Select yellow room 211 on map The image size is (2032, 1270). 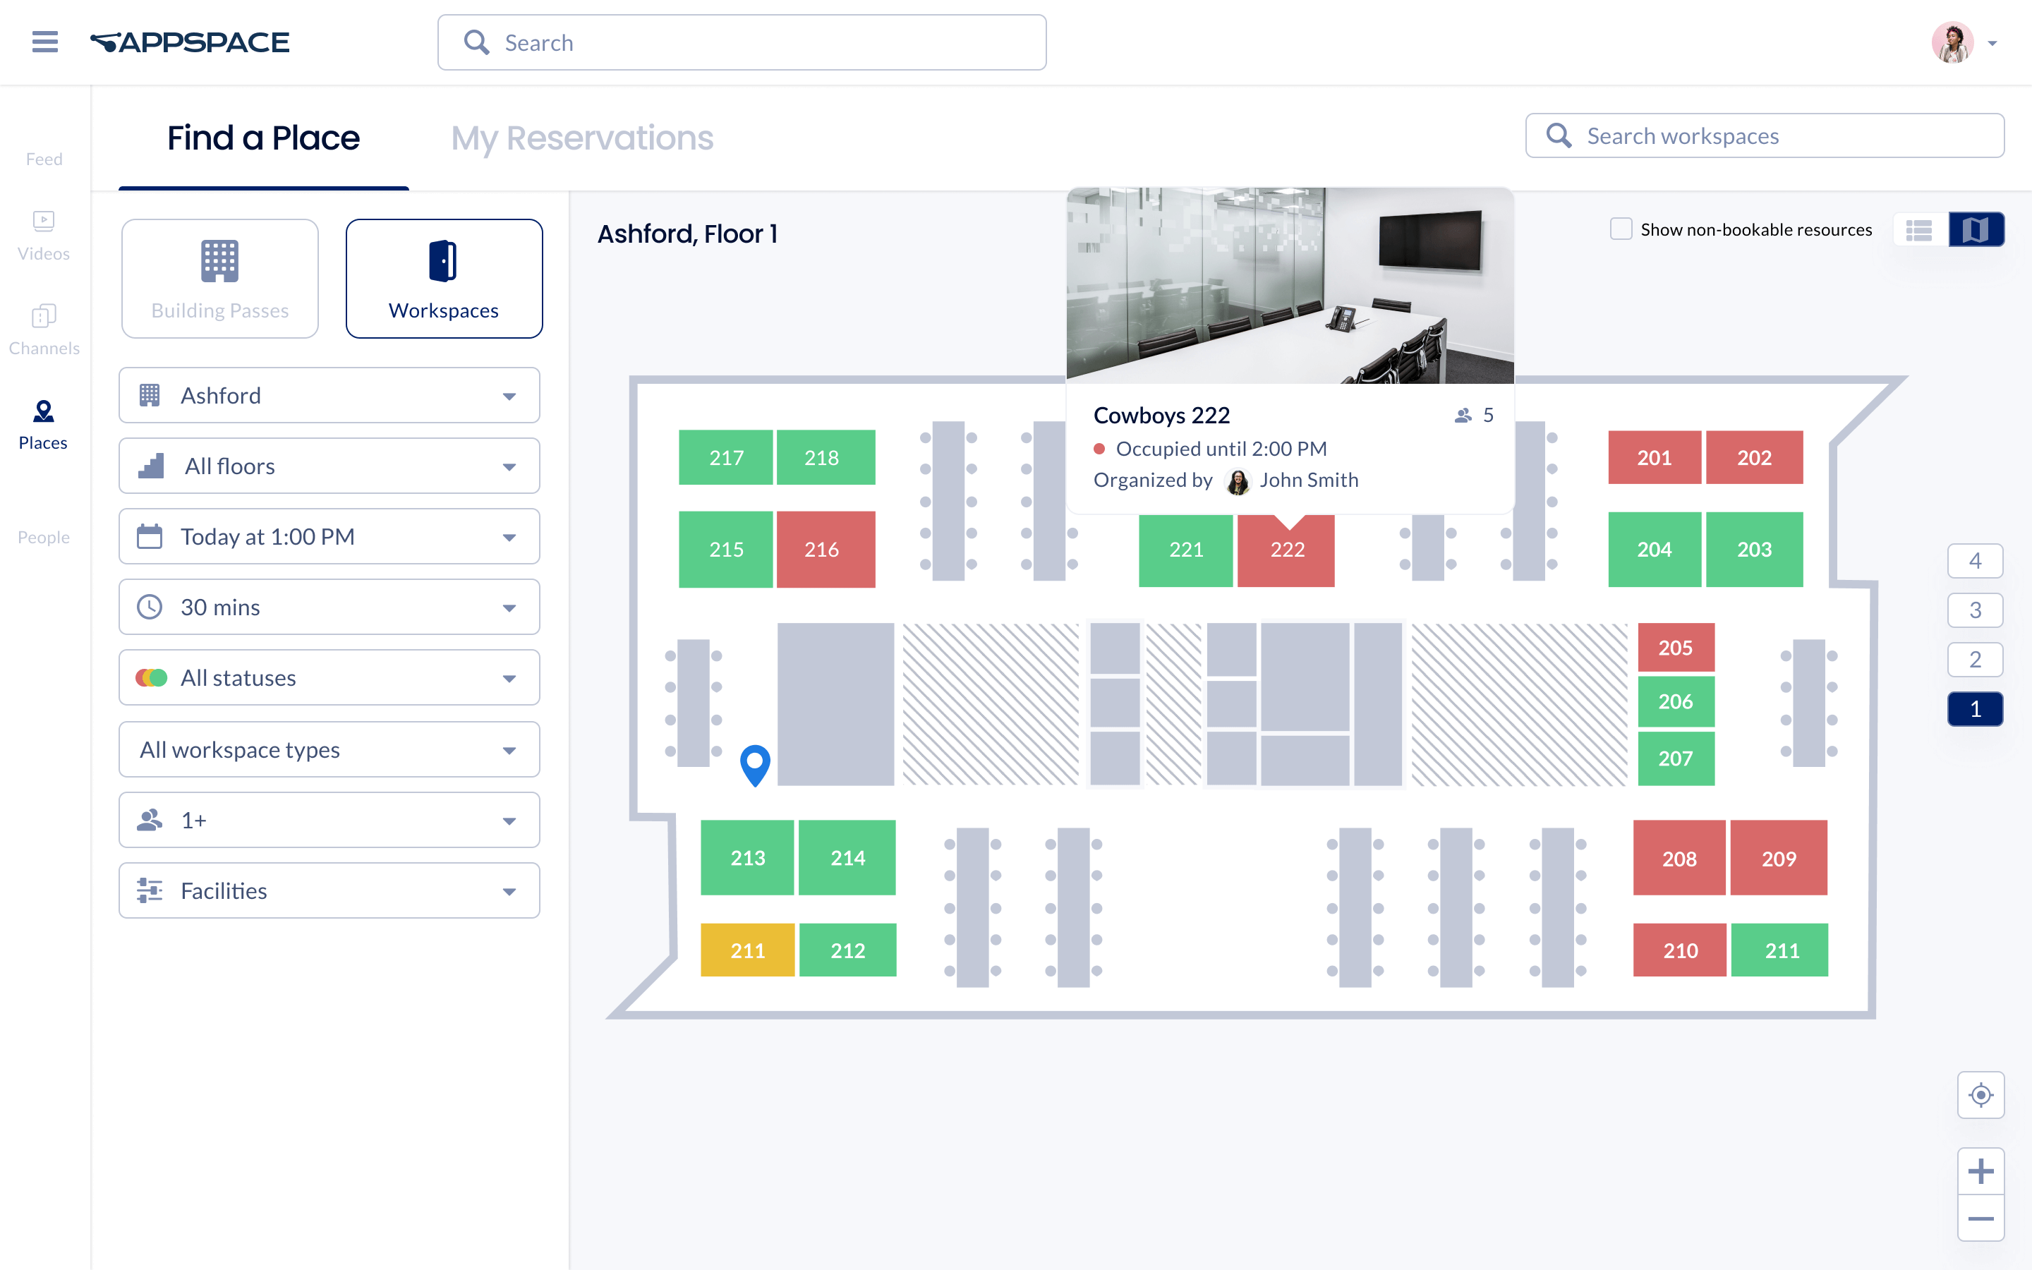pos(747,951)
